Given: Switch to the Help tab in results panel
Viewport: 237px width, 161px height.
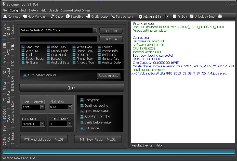Looking at the screenshot, I should pos(158,145).
